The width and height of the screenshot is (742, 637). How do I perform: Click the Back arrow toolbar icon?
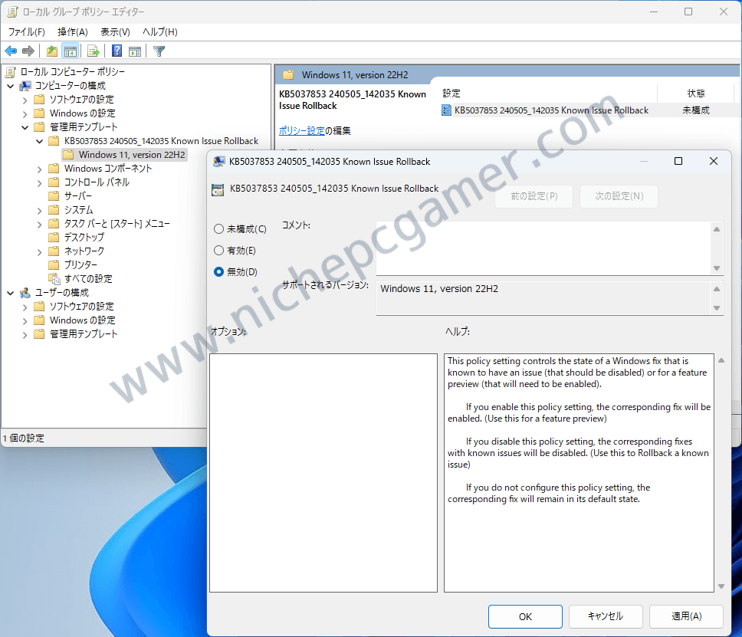tap(11, 51)
